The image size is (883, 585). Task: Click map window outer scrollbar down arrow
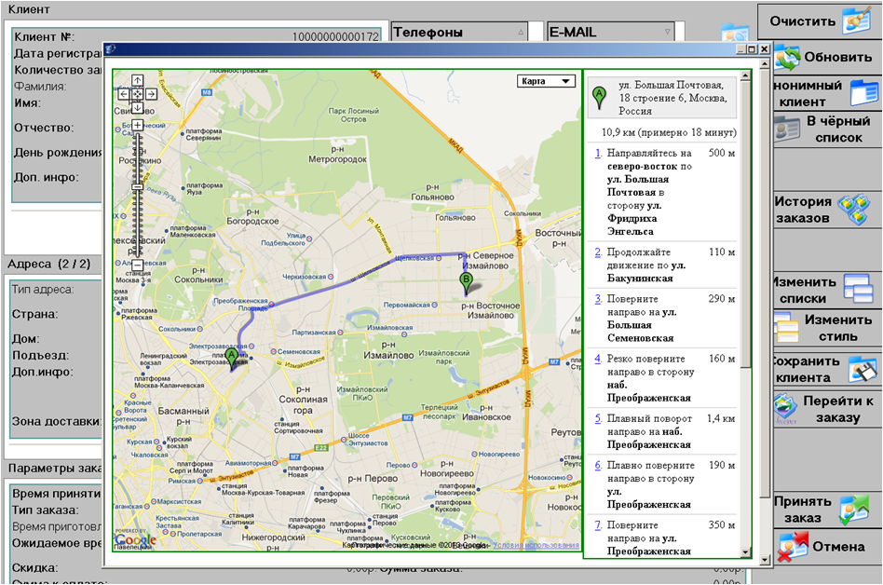click(764, 560)
